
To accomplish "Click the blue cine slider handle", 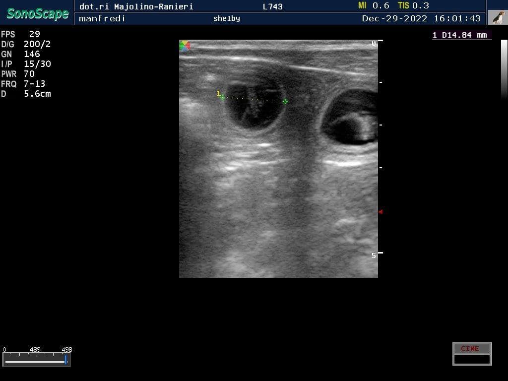I will click(66, 360).
